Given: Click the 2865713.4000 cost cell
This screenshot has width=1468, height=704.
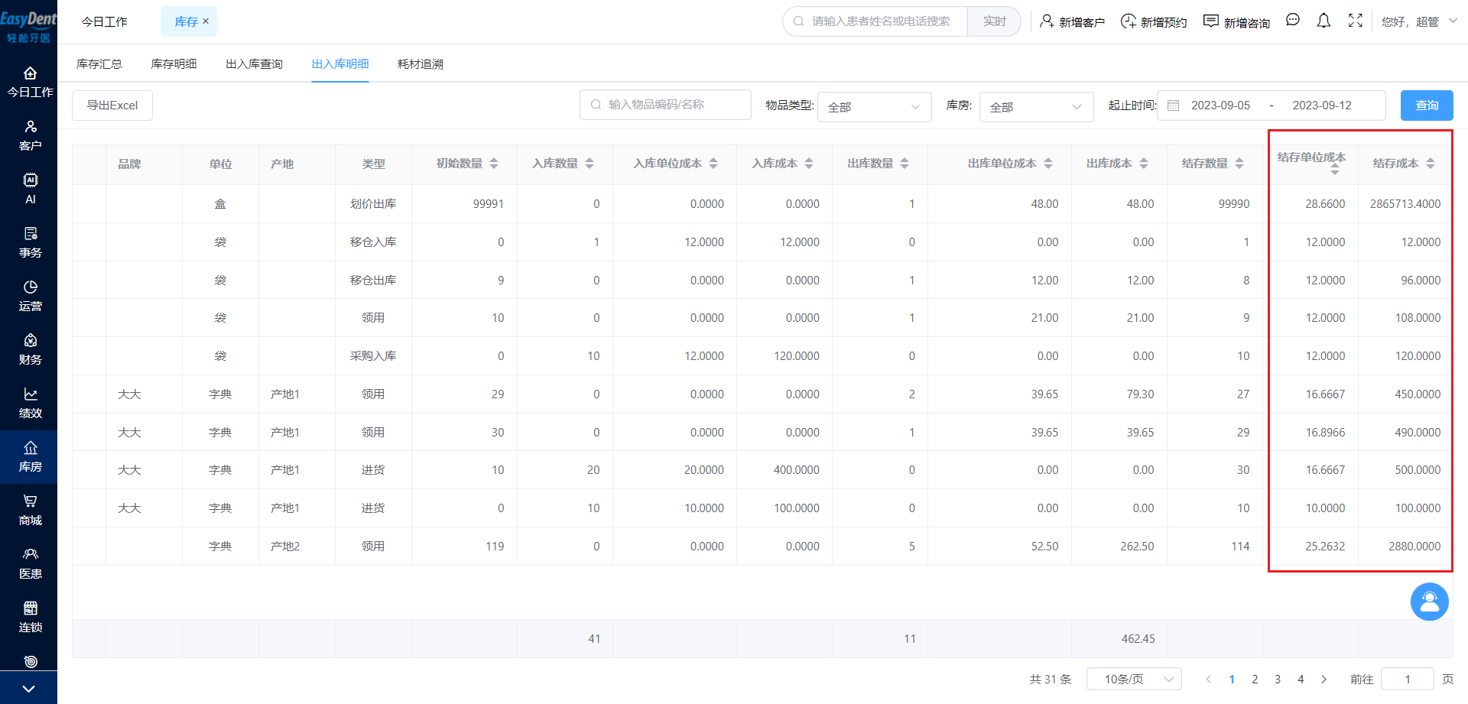Looking at the screenshot, I should [x=1405, y=204].
